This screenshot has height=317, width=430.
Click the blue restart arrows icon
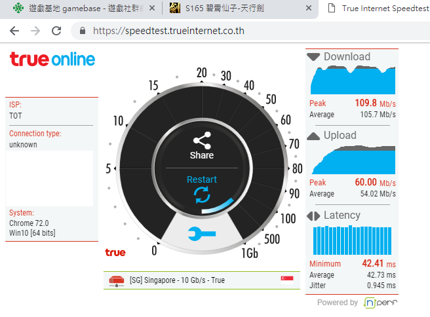point(202,195)
